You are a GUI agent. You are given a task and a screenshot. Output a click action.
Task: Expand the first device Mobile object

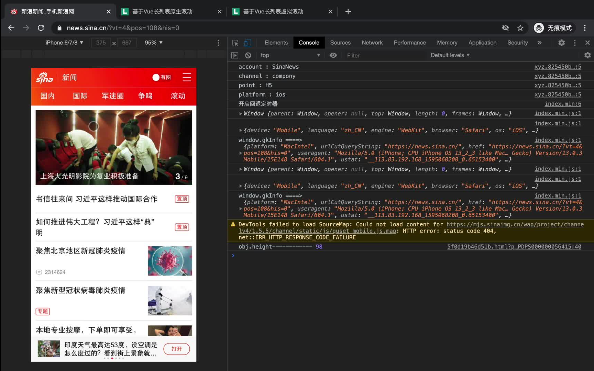pos(241,131)
